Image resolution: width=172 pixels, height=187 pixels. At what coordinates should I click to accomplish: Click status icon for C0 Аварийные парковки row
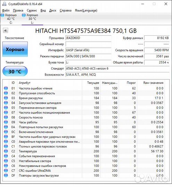(6, 142)
